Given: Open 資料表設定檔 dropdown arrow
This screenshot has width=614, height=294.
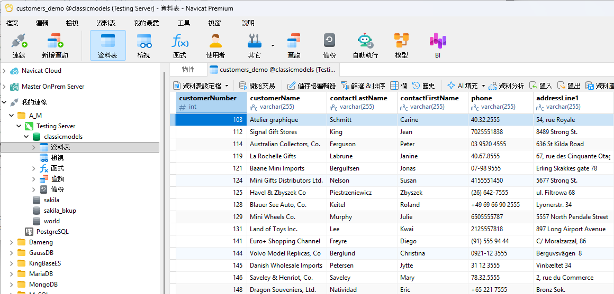Looking at the screenshot, I should 227,86.
